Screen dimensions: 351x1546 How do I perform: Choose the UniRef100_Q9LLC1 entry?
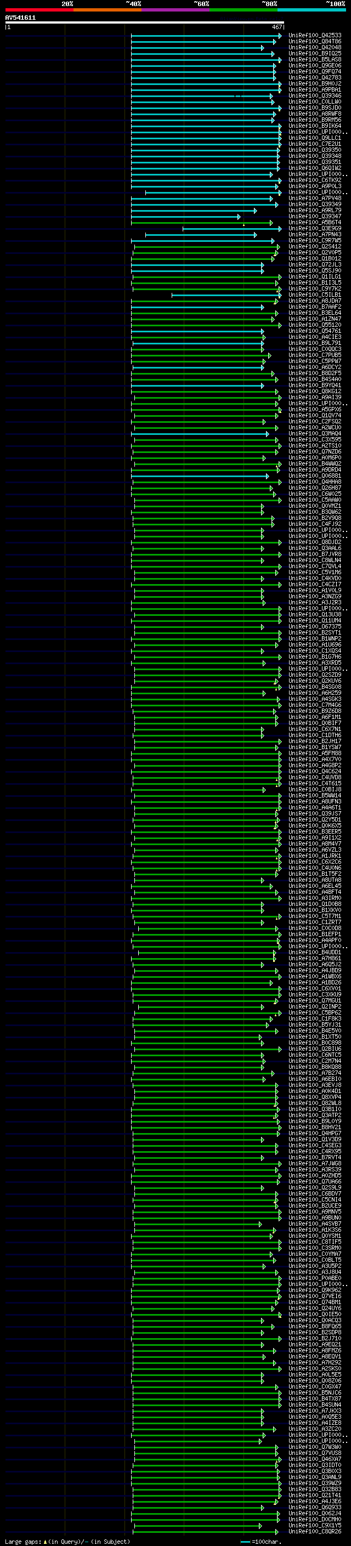[314, 138]
